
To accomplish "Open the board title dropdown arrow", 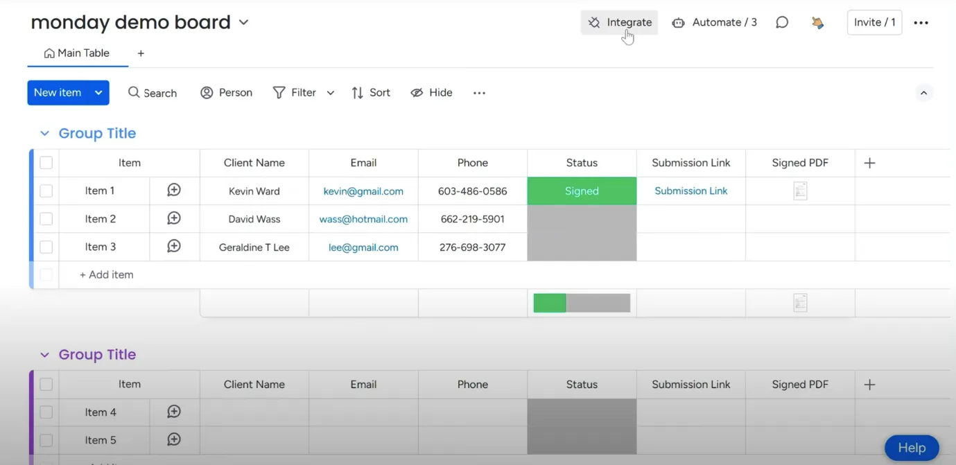I will pos(243,22).
